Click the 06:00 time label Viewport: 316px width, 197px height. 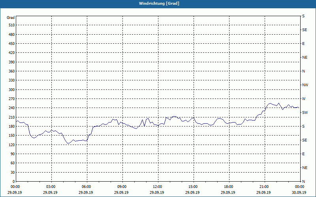(87, 187)
